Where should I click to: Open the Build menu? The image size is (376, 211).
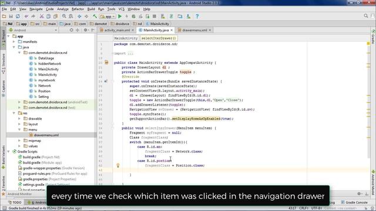click(91, 9)
